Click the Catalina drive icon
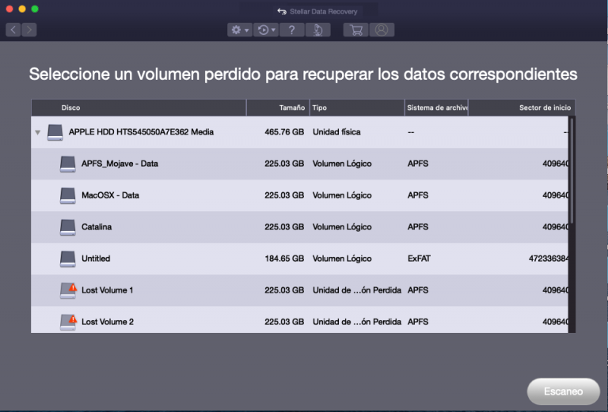This screenshot has height=412, width=608. [x=68, y=227]
